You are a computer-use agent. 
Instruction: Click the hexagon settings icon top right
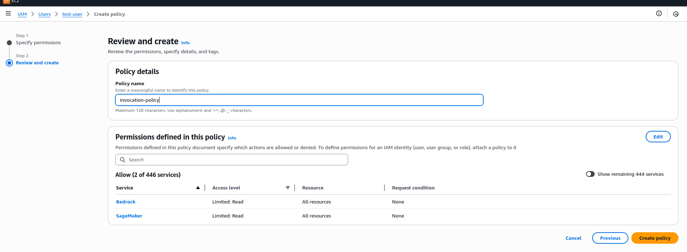(676, 14)
